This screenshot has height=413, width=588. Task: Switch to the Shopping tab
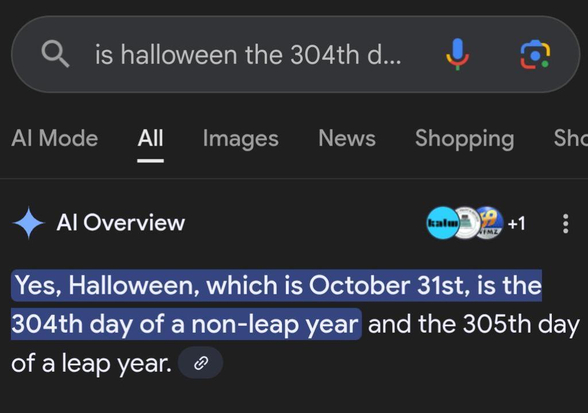[464, 138]
